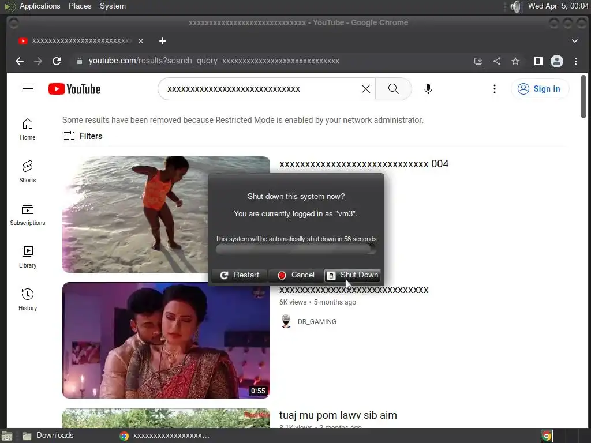
Task: Click the magnifier search button
Action: (393, 89)
